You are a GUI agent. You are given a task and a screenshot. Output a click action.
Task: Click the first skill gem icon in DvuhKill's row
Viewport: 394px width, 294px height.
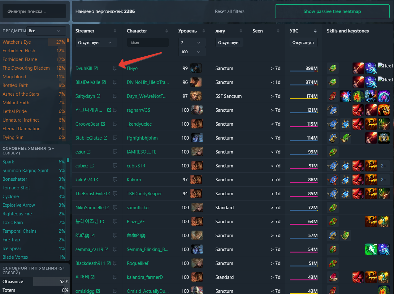[x=332, y=68]
